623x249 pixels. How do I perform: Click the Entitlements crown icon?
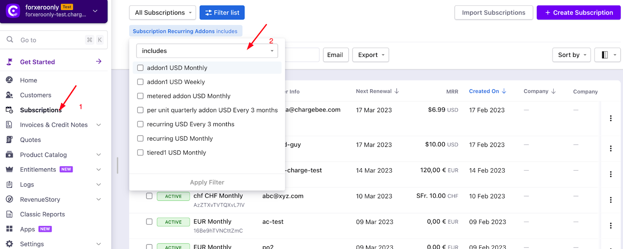[x=9, y=170]
